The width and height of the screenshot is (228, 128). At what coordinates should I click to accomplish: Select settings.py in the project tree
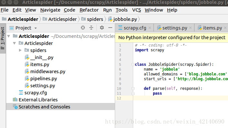point(60,86)
